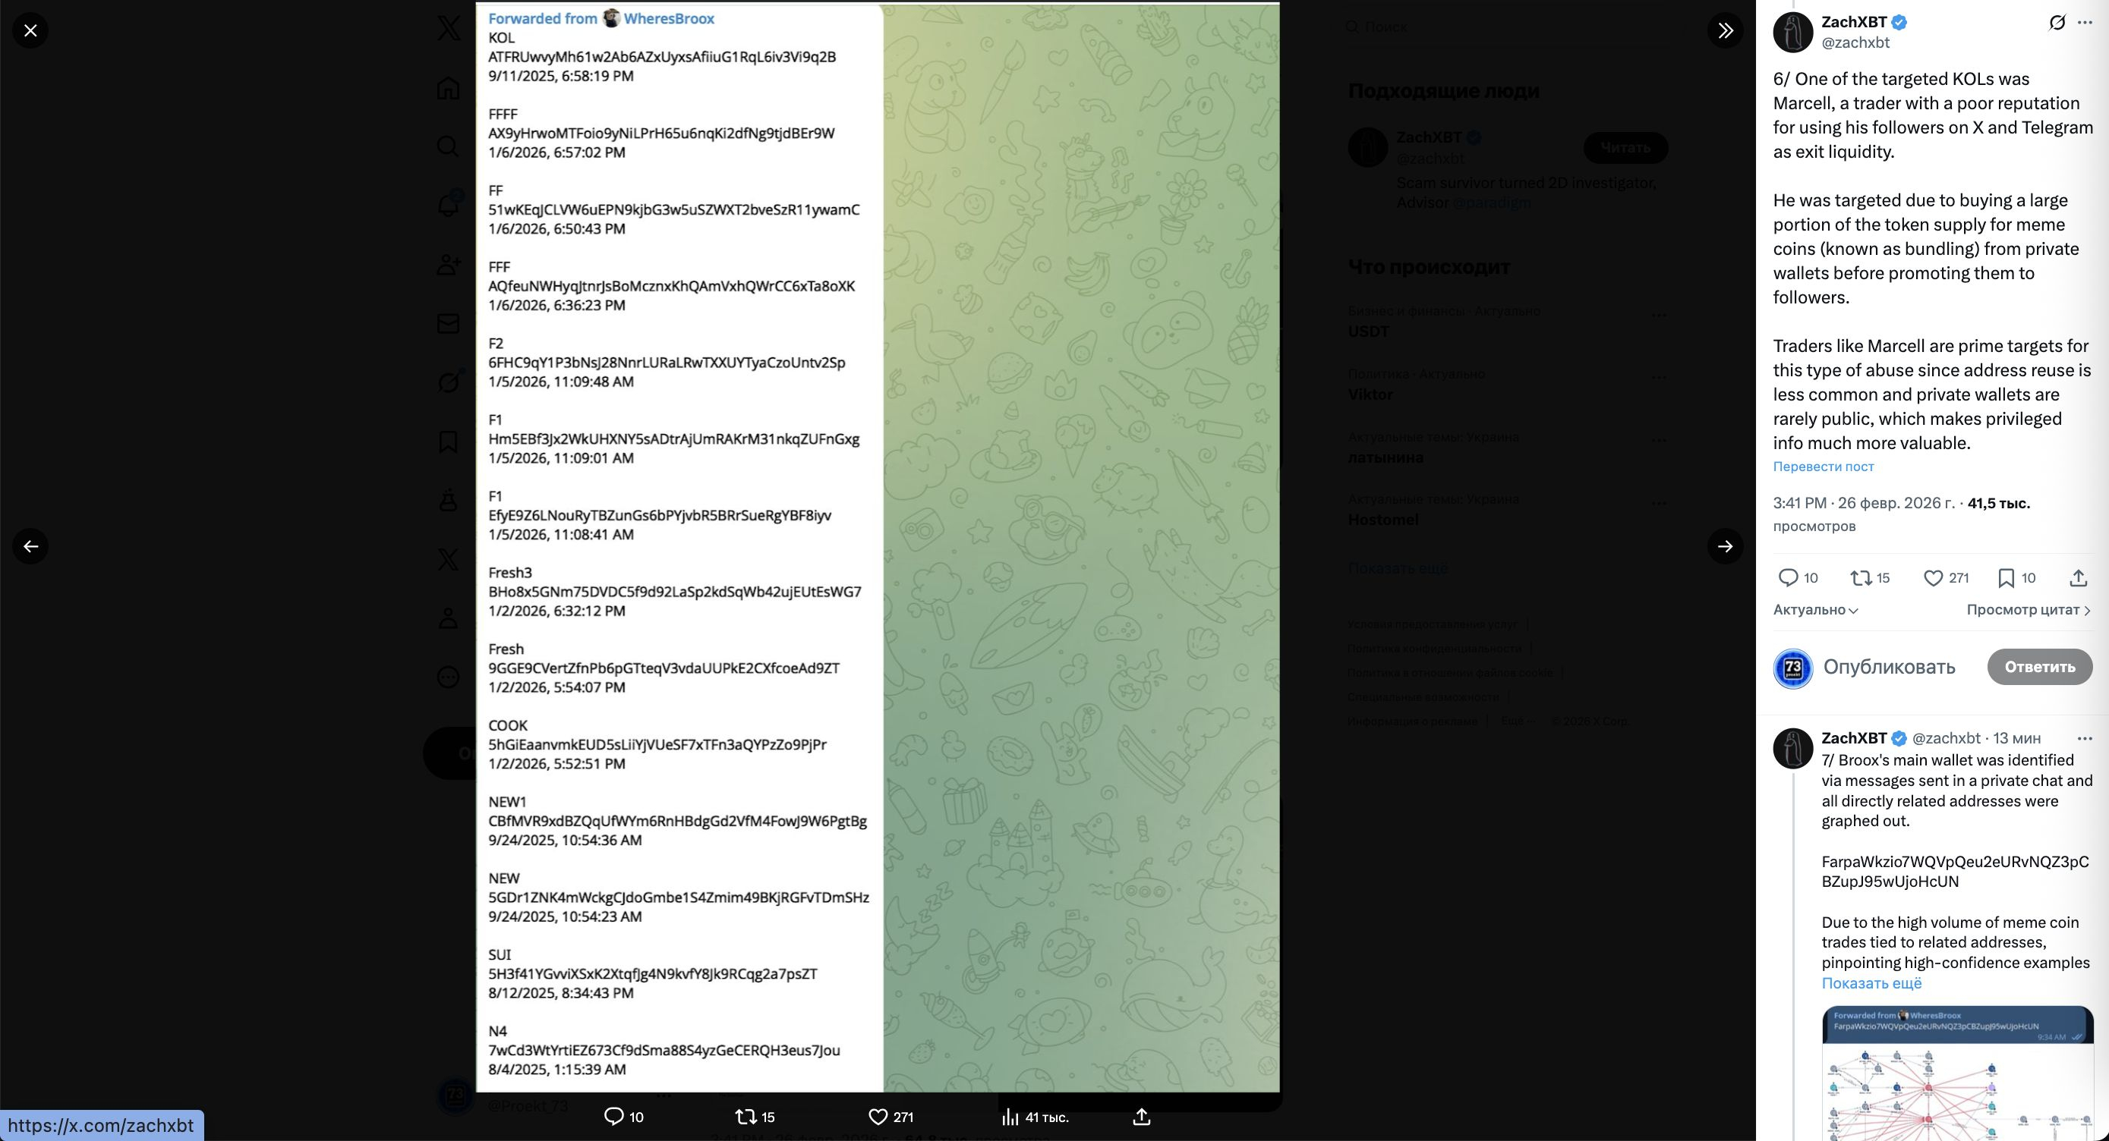Open more options on main post
2109x1141 pixels.
(2085, 23)
